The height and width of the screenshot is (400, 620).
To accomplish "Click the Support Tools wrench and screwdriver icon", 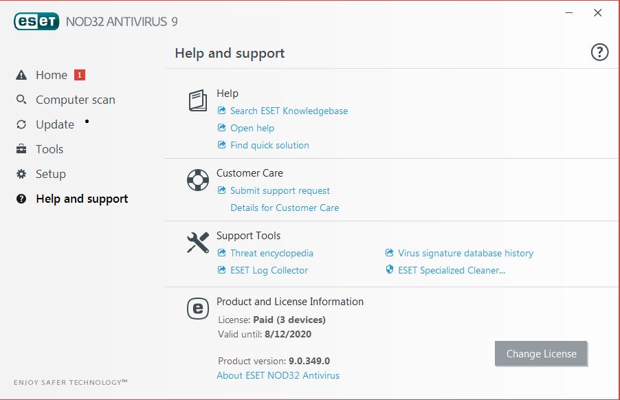I will click(198, 243).
